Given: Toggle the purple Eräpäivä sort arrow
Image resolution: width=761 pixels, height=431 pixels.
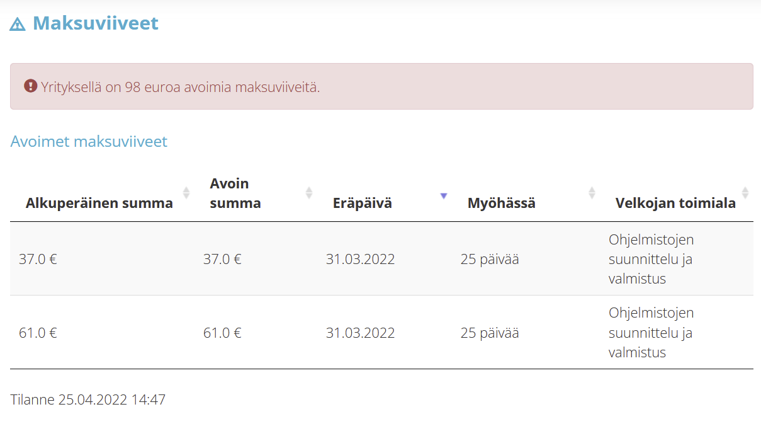Looking at the screenshot, I should coord(444,196).
